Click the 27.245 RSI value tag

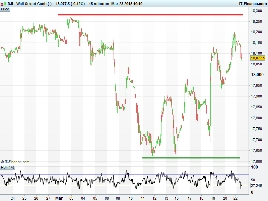pyautogui.click(x=256, y=185)
